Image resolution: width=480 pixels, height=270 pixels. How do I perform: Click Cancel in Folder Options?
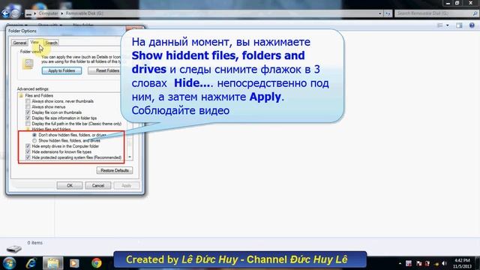coord(98,185)
